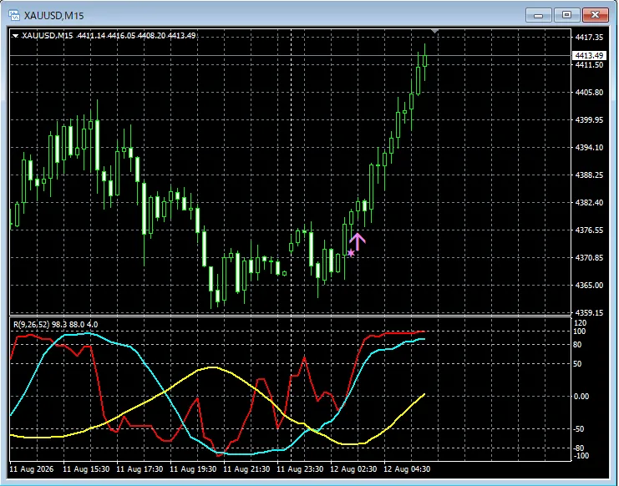Click the current price label 4413.49
This screenshot has height=486, width=619.
click(x=589, y=56)
